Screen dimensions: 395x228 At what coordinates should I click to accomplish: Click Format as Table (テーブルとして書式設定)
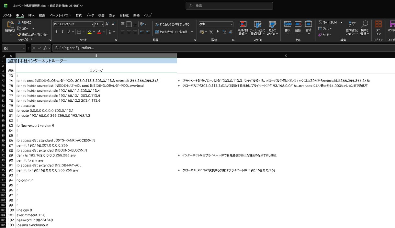tap(258, 28)
